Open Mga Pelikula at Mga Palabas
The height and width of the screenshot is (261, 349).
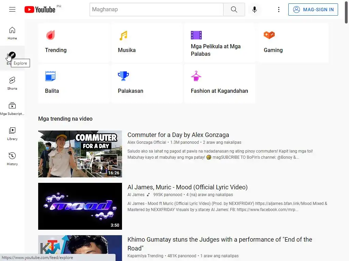(216, 50)
